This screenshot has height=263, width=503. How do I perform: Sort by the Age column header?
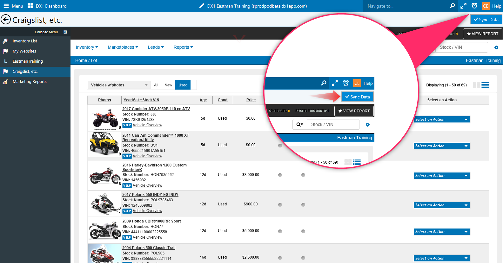click(203, 100)
